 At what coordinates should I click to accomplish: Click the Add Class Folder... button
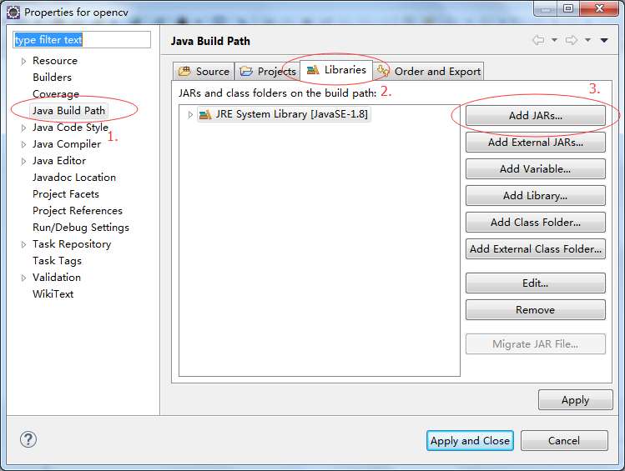pos(536,223)
